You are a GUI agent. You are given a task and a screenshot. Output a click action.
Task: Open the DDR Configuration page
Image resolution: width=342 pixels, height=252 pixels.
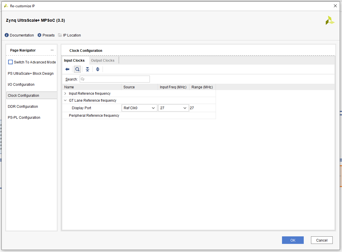click(x=23, y=107)
